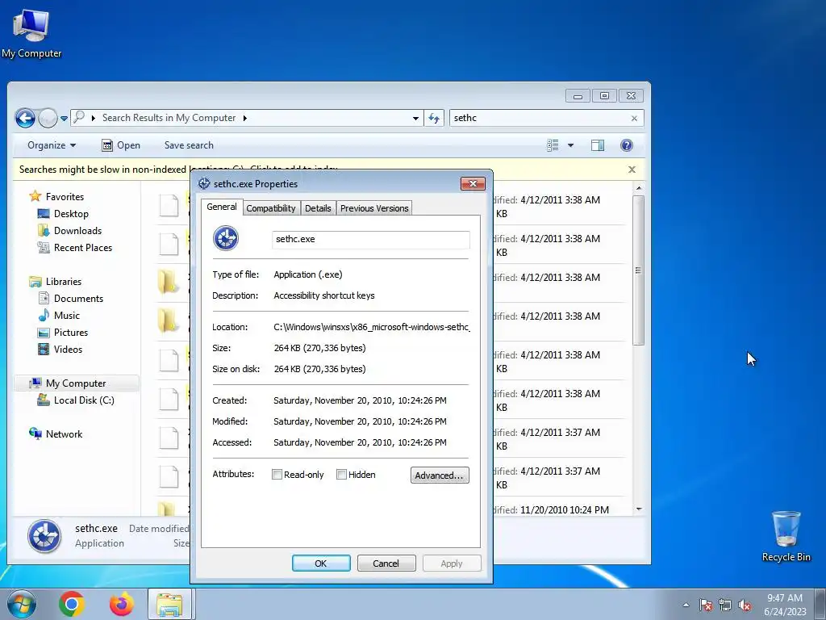
Task: Change your view icon in toolbar
Action: click(x=553, y=145)
